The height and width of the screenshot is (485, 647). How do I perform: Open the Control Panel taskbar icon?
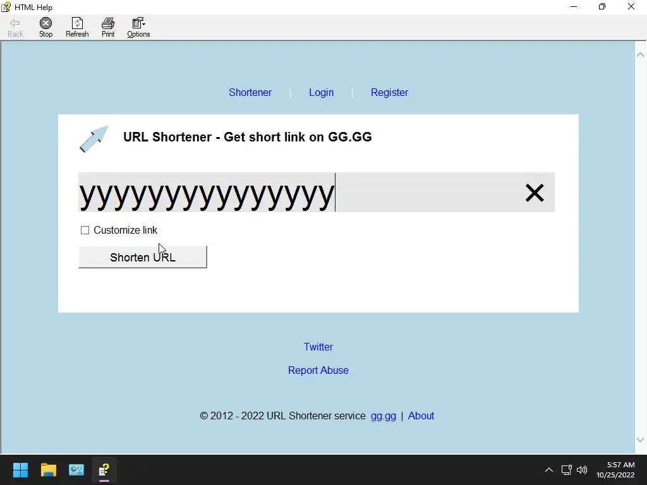click(76, 470)
